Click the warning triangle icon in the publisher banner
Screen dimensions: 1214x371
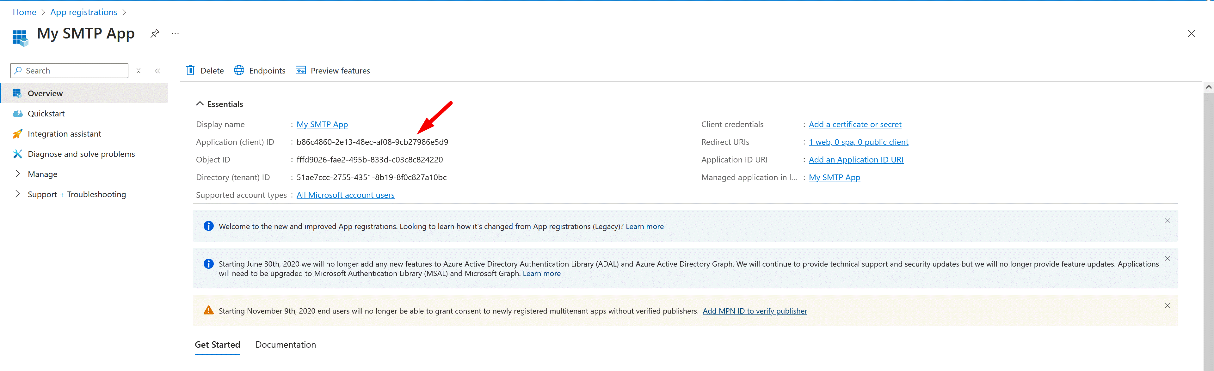point(208,310)
